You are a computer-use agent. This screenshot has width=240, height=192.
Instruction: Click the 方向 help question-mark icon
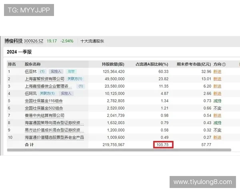pos(224,64)
